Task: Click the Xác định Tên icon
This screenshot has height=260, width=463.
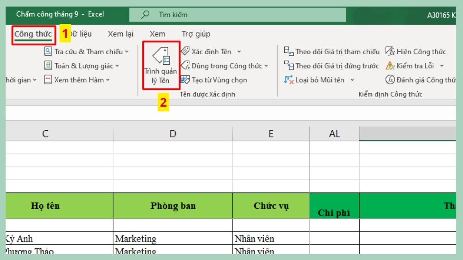Action: (x=186, y=51)
